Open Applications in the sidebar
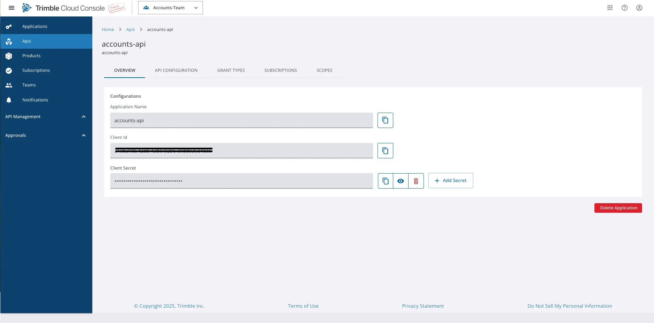This screenshot has width=654, height=323. (46, 27)
